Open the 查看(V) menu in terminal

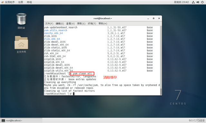(70, 23)
